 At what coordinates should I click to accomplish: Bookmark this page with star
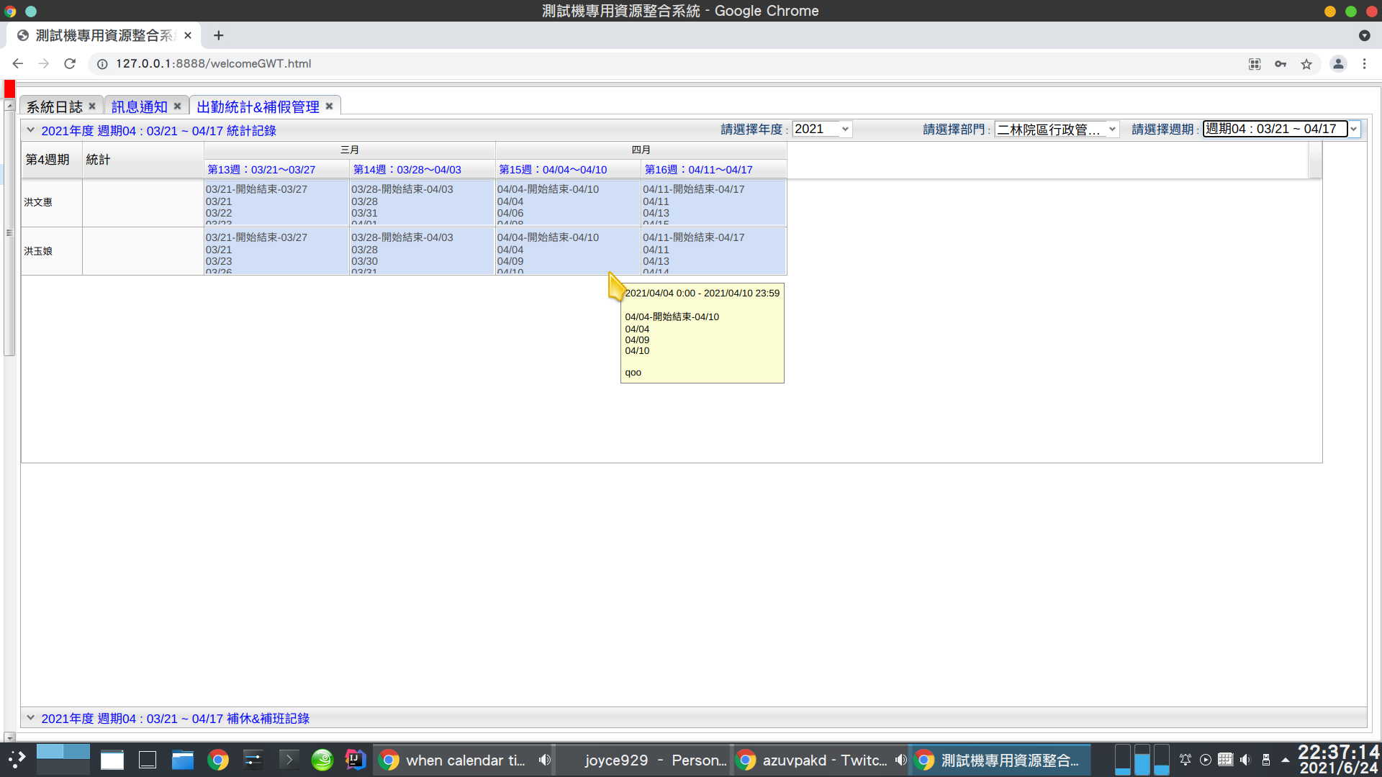(1306, 64)
